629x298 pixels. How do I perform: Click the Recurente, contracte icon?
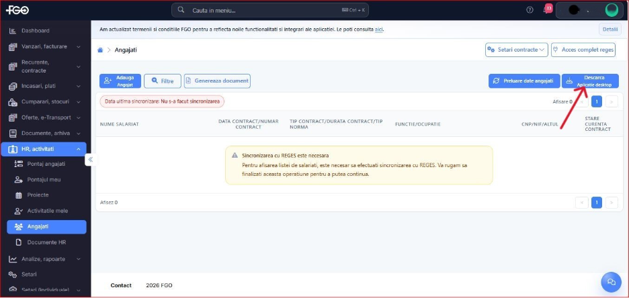[x=13, y=66]
